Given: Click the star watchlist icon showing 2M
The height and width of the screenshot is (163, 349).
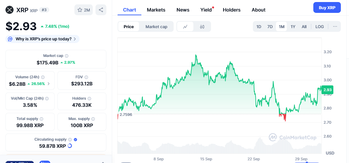Looking at the screenshot, I should pos(84,10).
